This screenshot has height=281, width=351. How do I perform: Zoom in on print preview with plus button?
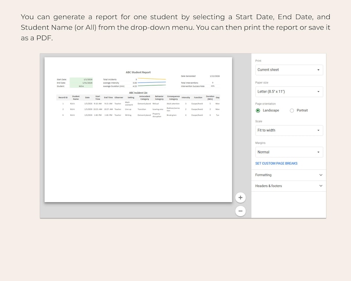240,197
